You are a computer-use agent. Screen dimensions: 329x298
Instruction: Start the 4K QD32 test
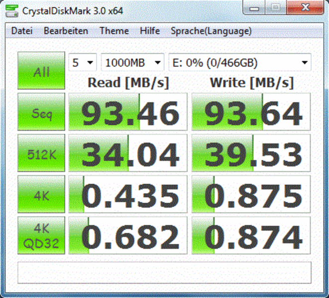[x=41, y=235]
